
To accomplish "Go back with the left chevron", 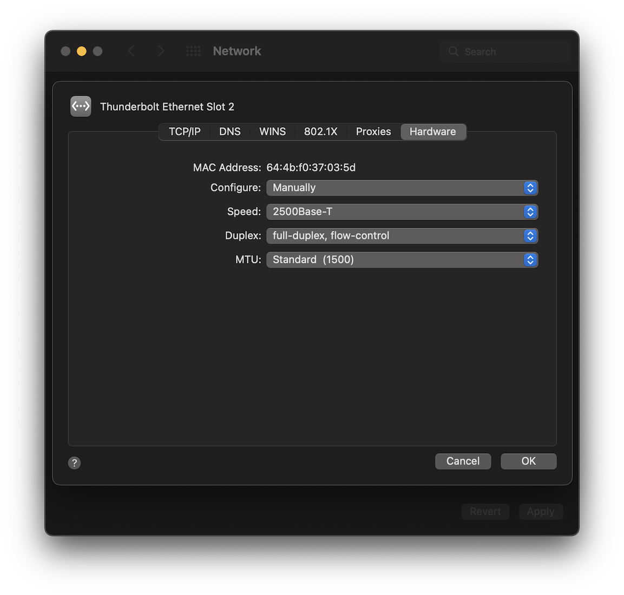I will pos(132,51).
